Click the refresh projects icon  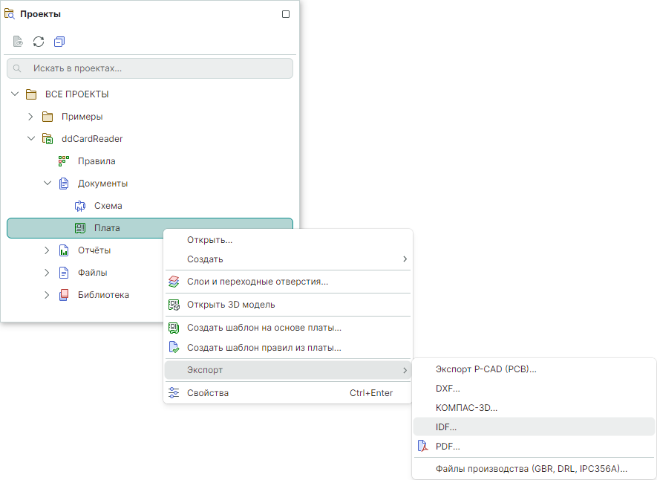(39, 42)
